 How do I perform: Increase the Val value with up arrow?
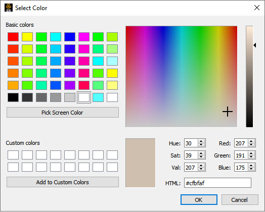point(201,166)
